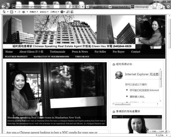Expand the arrow beside the RSS feeds icon
Viewport: 171px width, 137px height.
[15, 12]
